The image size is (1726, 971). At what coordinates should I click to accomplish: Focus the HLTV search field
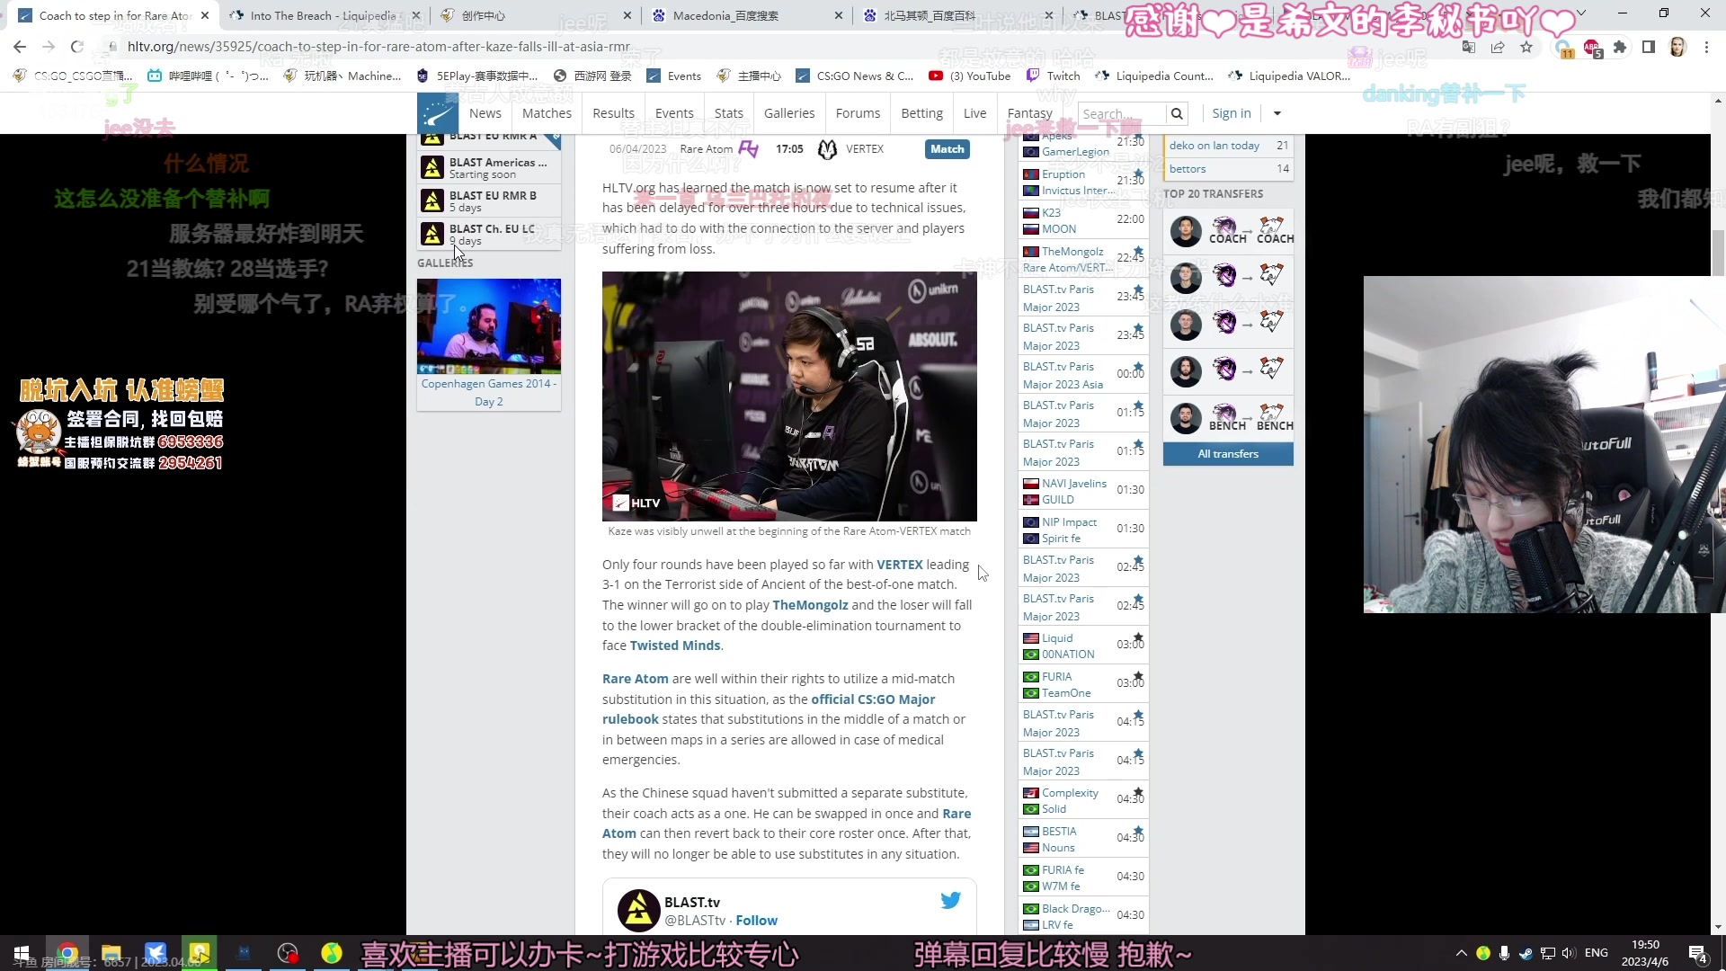point(1121,113)
